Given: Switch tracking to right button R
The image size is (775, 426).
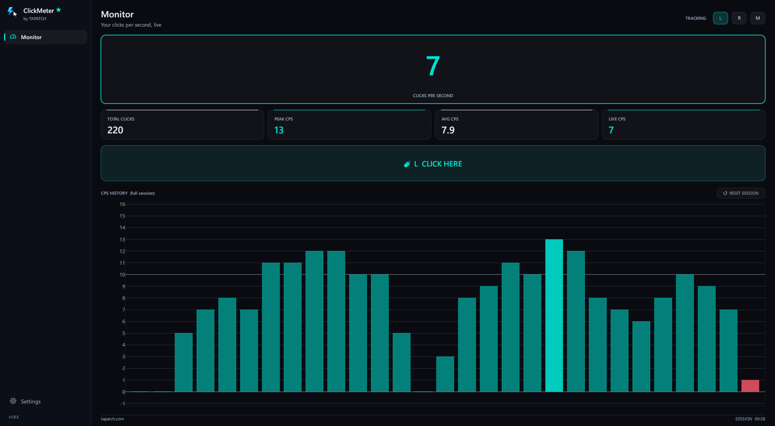Looking at the screenshot, I should click(x=739, y=18).
